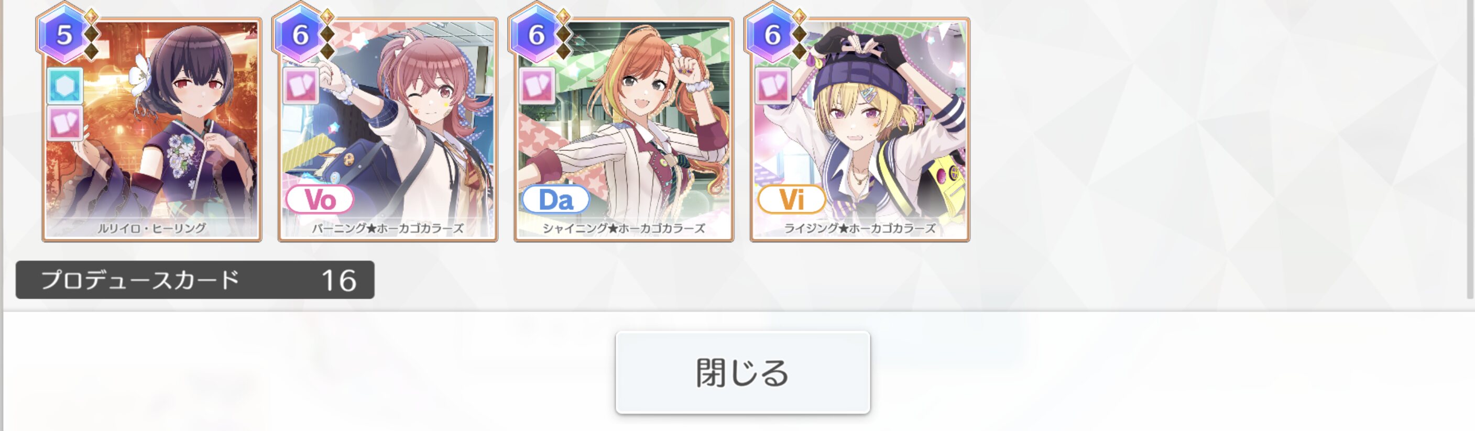The height and width of the screenshot is (431, 1475).
Task: Select the ライジング★ホーカゴカラーズ support card
Action: click(859, 129)
